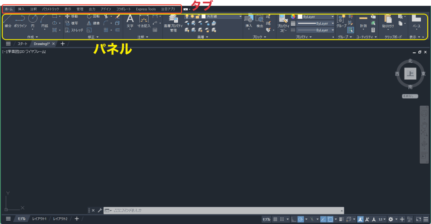Toggle lineweight display in status bar
Image resolution: width=431 pixels, height=224 pixels.
341,219
